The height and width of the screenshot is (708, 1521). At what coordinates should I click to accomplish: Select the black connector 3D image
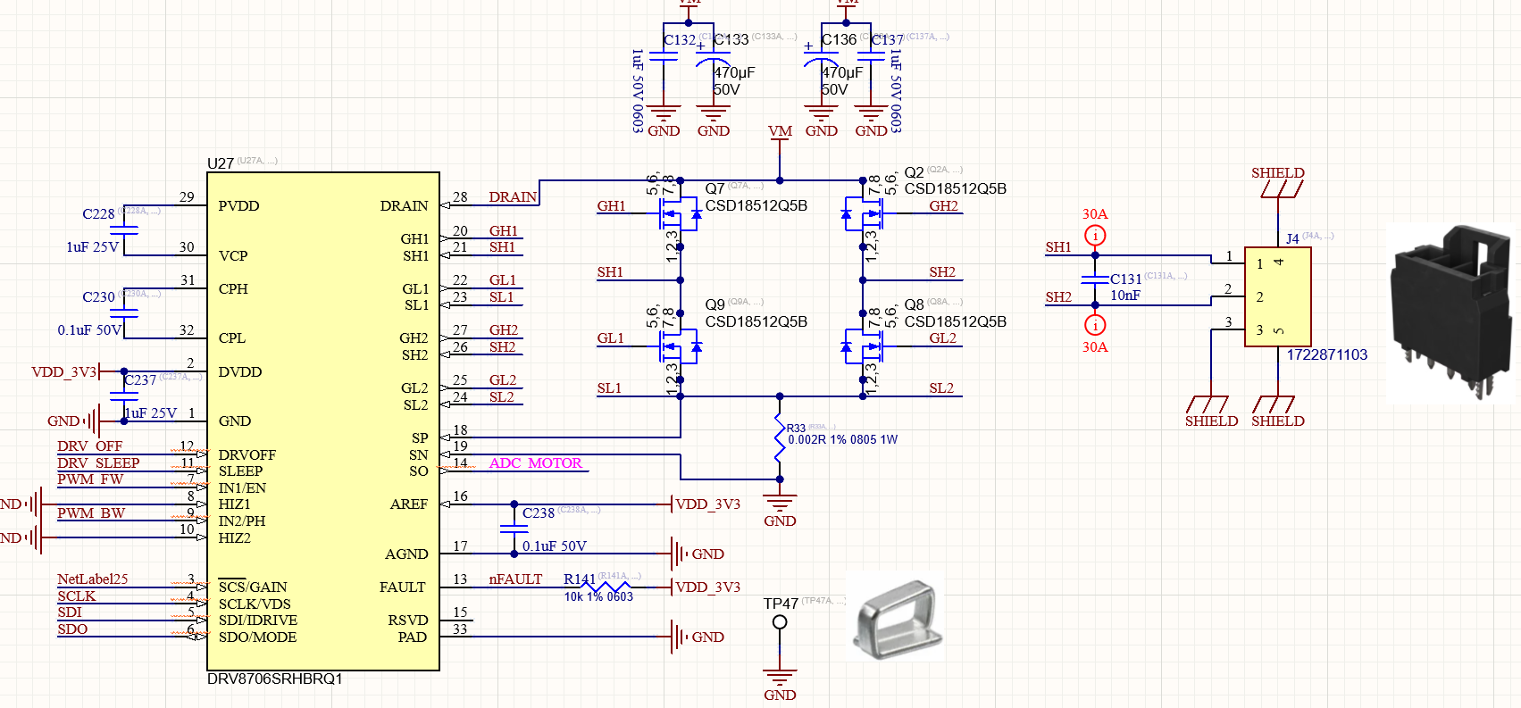(1453, 311)
